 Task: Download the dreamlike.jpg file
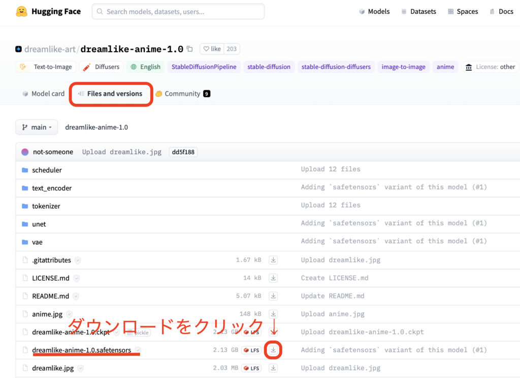coord(273,368)
